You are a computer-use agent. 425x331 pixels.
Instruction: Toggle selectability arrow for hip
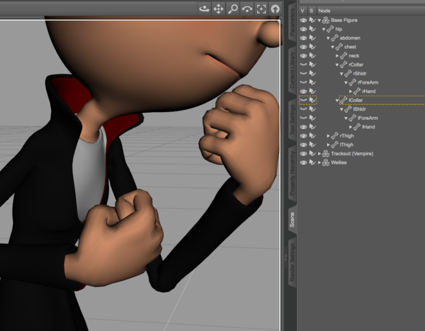[312, 29]
